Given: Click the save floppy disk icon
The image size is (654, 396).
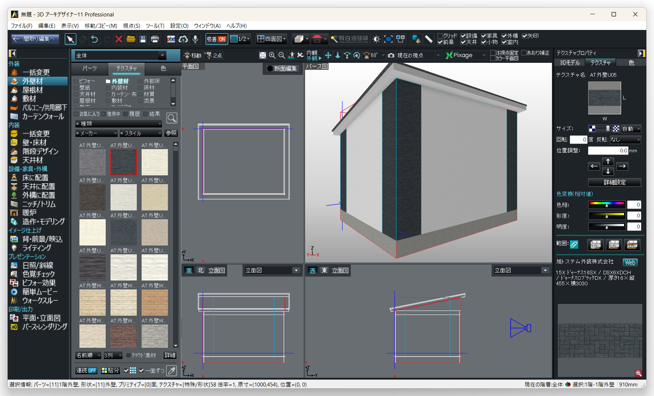Looking at the screenshot, I should click(143, 39).
